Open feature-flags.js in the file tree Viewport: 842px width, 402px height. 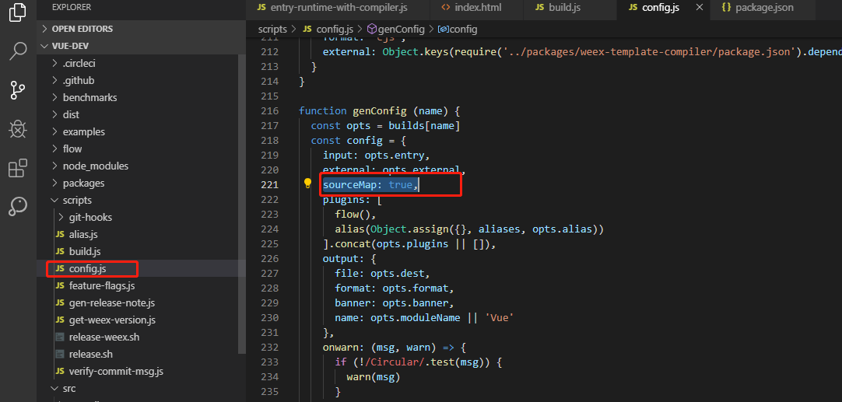point(102,285)
